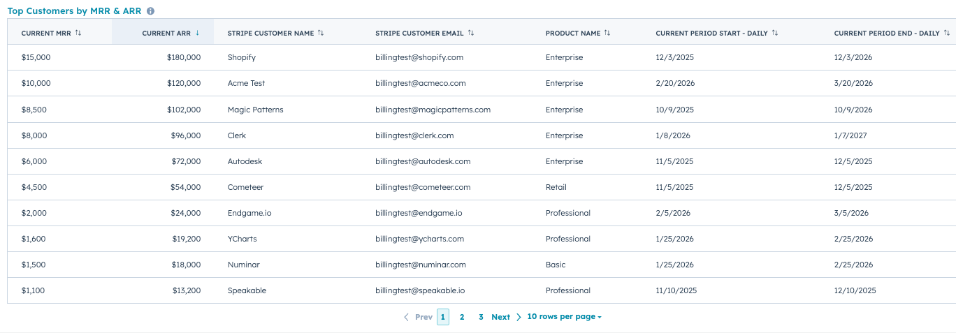Image resolution: width=956 pixels, height=333 pixels.
Task: Click the $15,000 MRR value
Action: pyautogui.click(x=36, y=57)
